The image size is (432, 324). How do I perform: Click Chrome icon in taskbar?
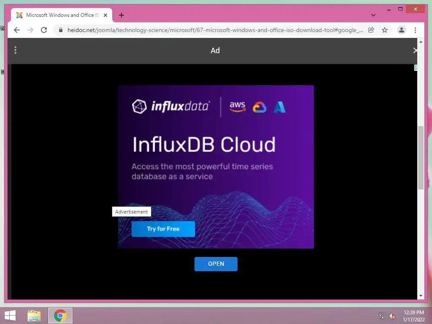(x=60, y=316)
